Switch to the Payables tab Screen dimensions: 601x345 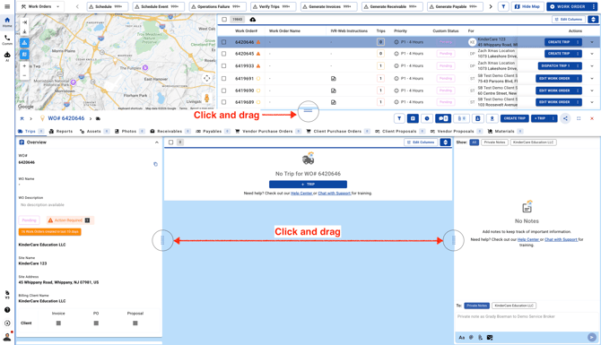[213, 132]
